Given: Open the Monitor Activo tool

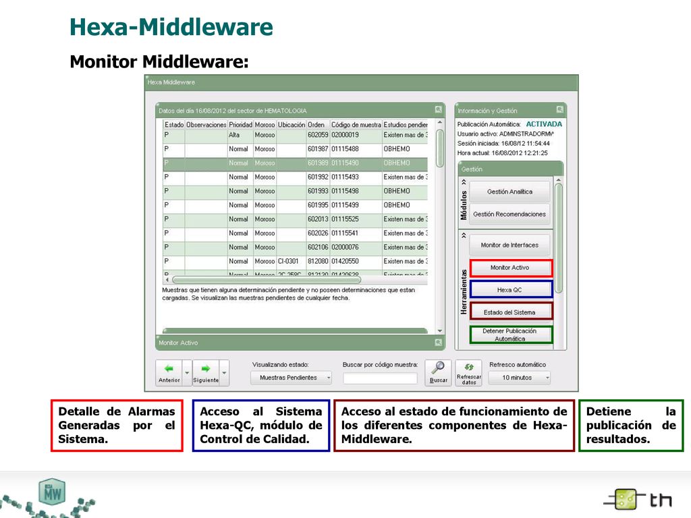Looking at the screenshot, I should [511, 268].
